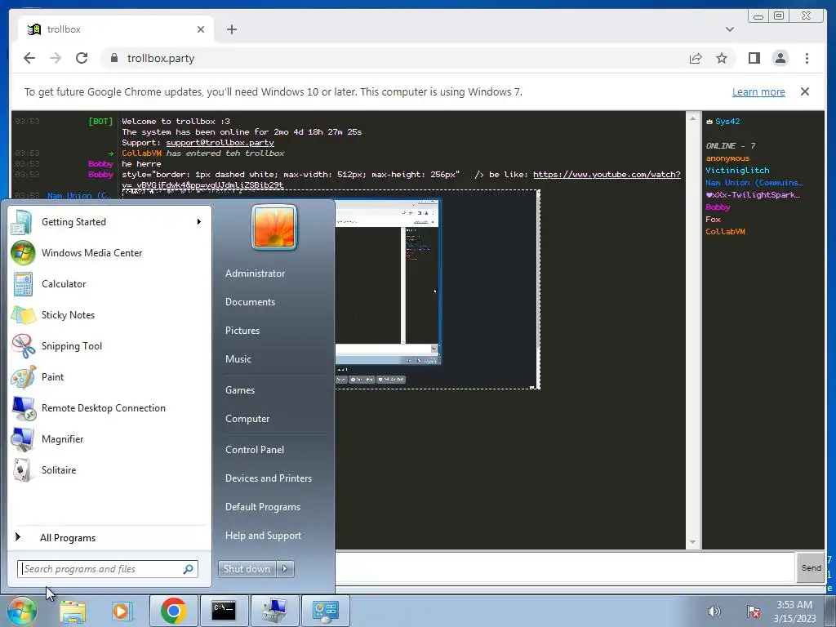
Task: Open Devices and Printers
Action: click(268, 478)
